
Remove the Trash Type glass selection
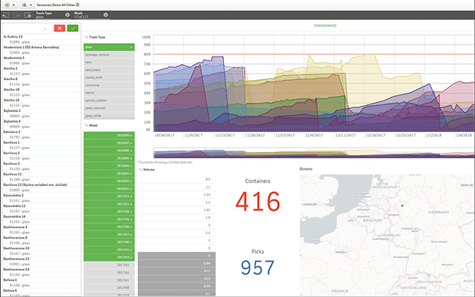[x=67, y=14]
